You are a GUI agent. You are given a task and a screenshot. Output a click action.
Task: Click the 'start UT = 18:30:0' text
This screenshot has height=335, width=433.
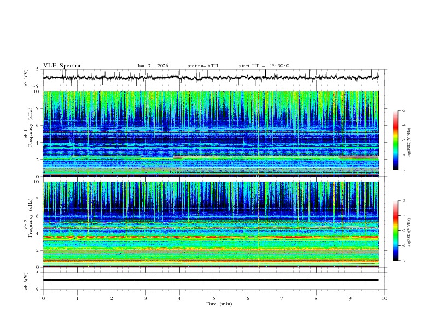point(264,66)
